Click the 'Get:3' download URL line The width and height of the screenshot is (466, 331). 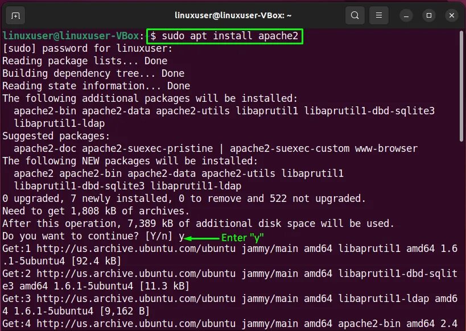pos(230,299)
